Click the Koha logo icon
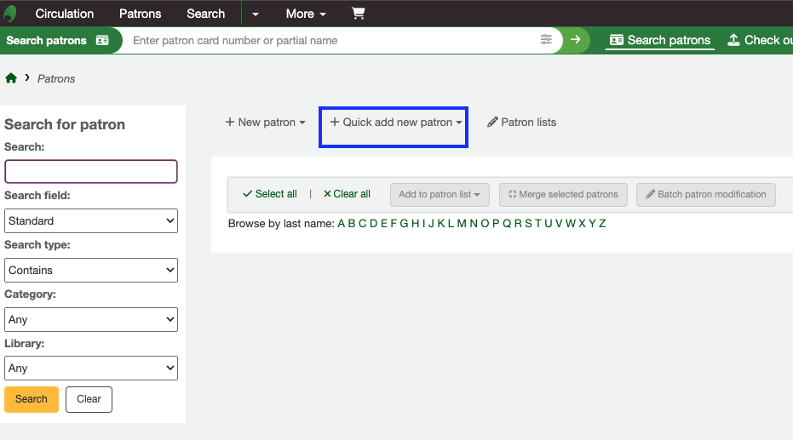 tap(10, 14)
